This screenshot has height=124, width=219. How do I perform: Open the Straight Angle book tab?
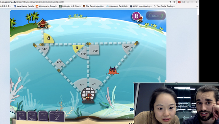tap(43, 116)
